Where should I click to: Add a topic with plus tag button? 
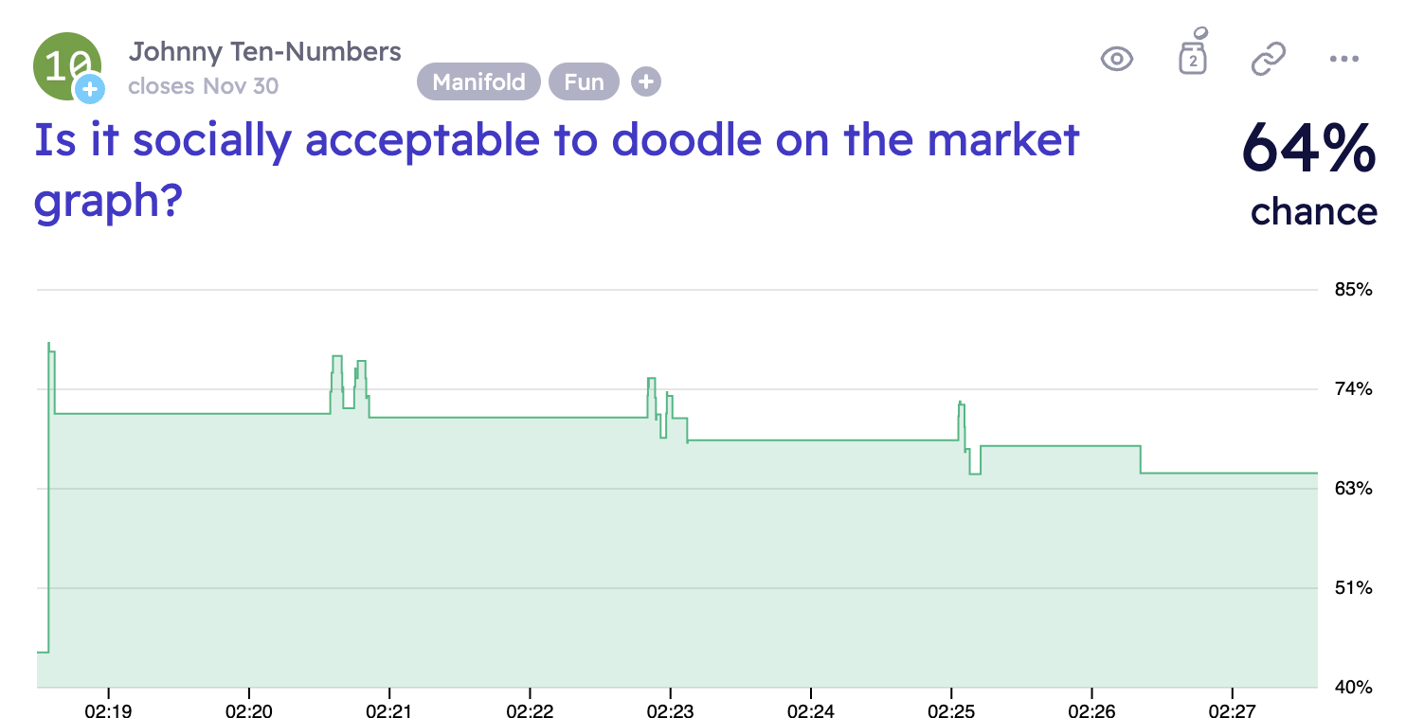point(646,82)
